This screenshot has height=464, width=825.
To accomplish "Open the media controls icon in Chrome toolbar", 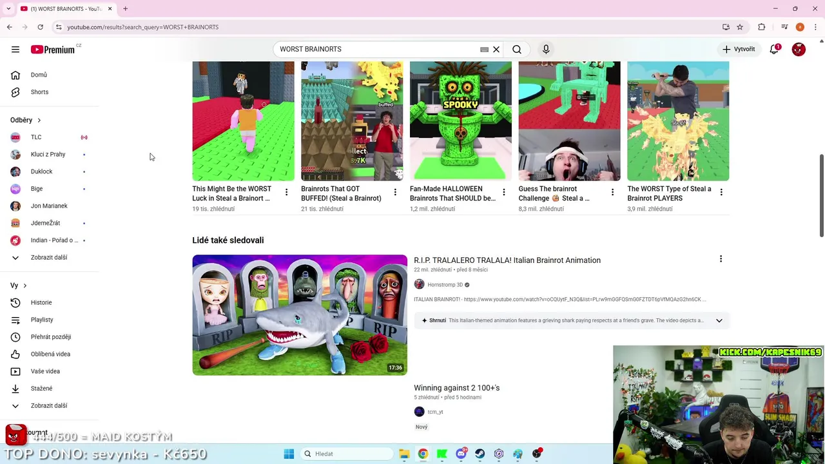I will (x=784, y=27).
